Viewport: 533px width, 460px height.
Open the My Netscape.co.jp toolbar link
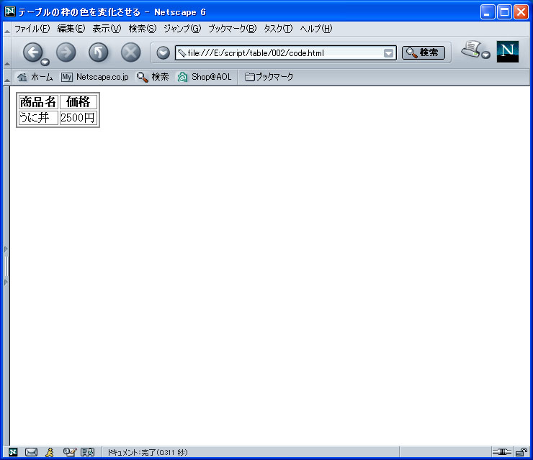[x=95, y=77]
